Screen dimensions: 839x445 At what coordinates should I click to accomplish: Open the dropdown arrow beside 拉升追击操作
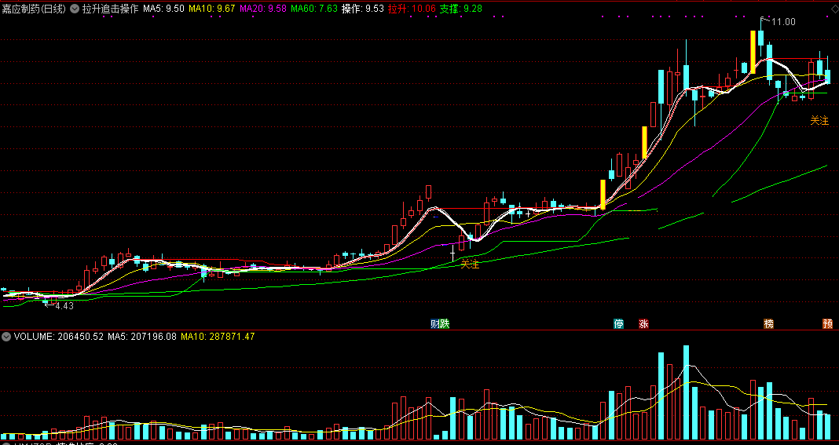(75, 9)
